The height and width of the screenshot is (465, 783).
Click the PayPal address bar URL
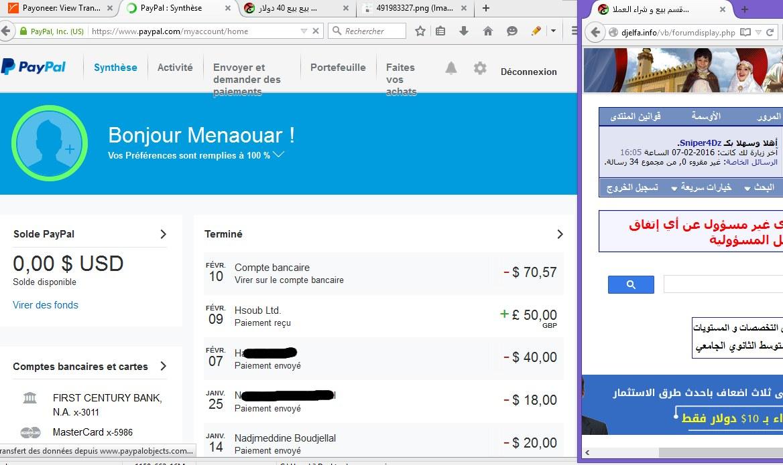[170, 31]
